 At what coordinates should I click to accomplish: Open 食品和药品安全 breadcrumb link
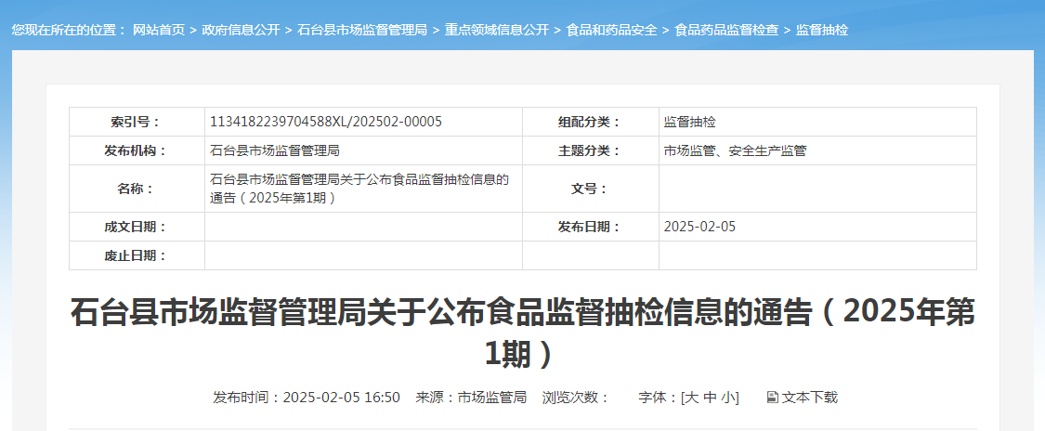612,30
